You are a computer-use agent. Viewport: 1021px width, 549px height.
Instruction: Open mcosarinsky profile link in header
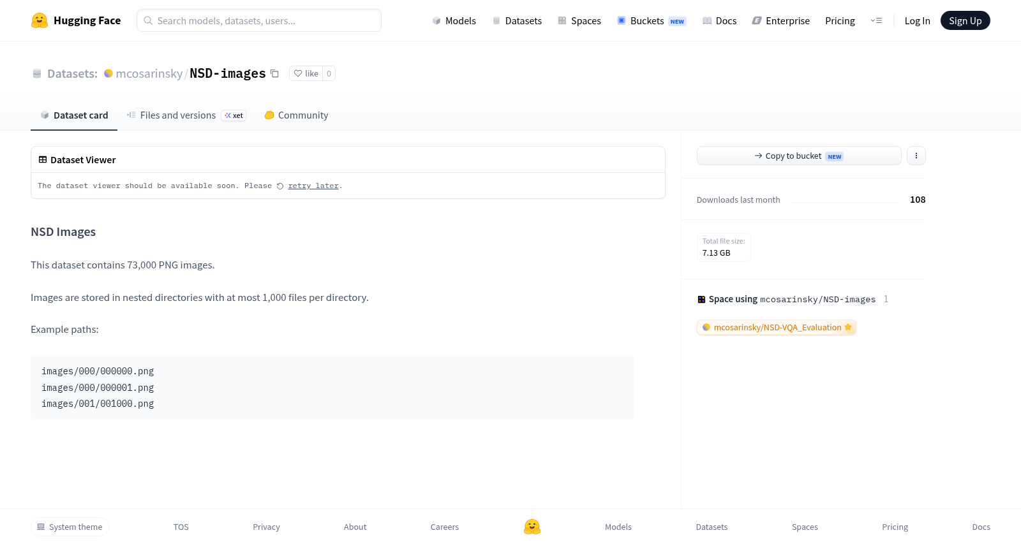pos(149,73)
